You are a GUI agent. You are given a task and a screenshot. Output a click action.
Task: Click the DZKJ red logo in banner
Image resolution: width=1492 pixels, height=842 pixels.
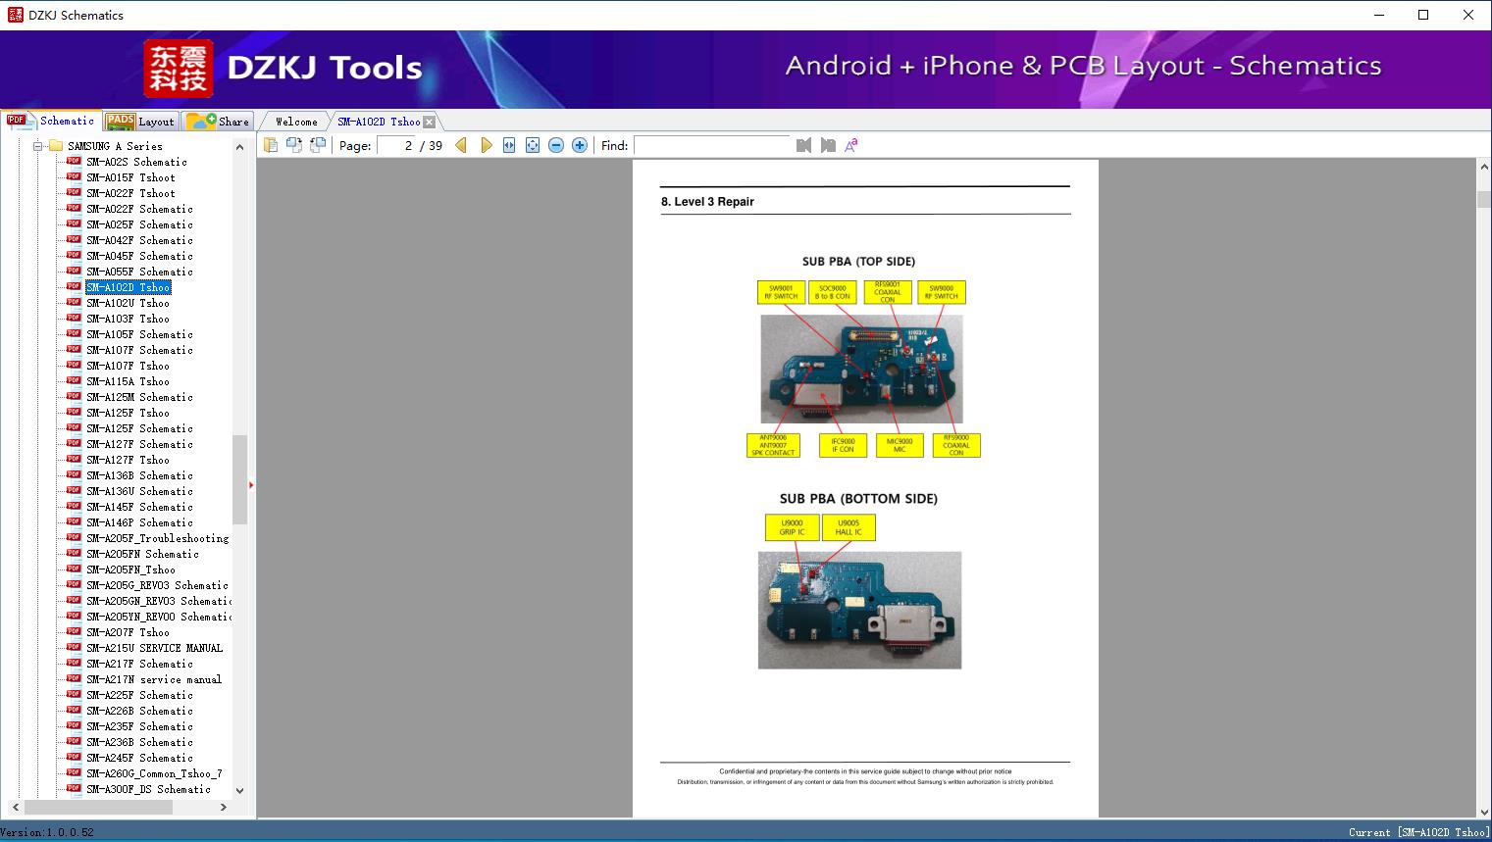click(179, 69)
